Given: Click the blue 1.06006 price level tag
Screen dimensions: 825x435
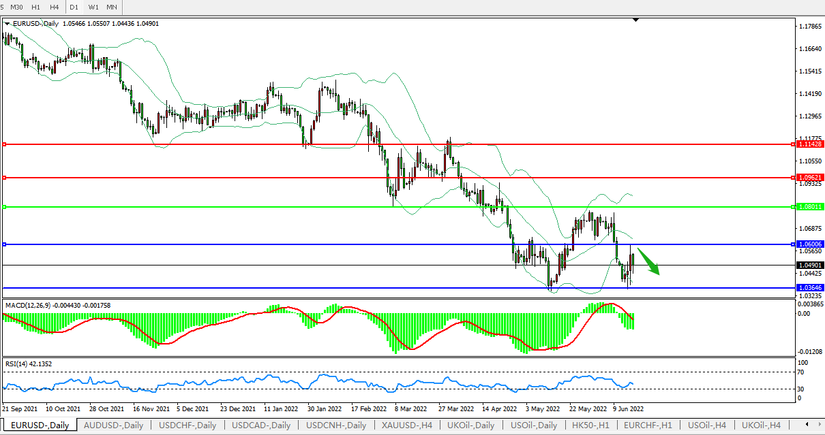Looking at the screenshot, I should click(x=809, y=244).
